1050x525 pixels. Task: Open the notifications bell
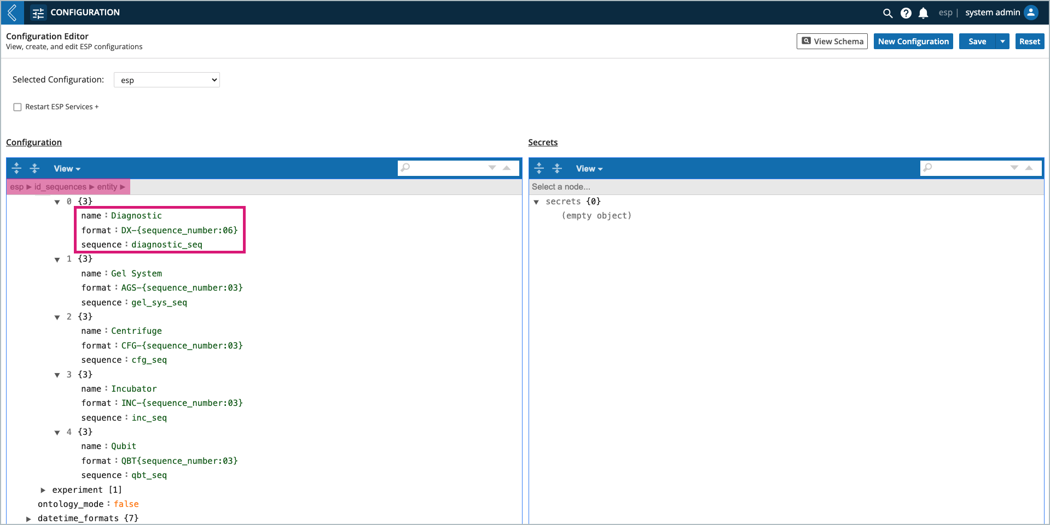coord(924,13)
